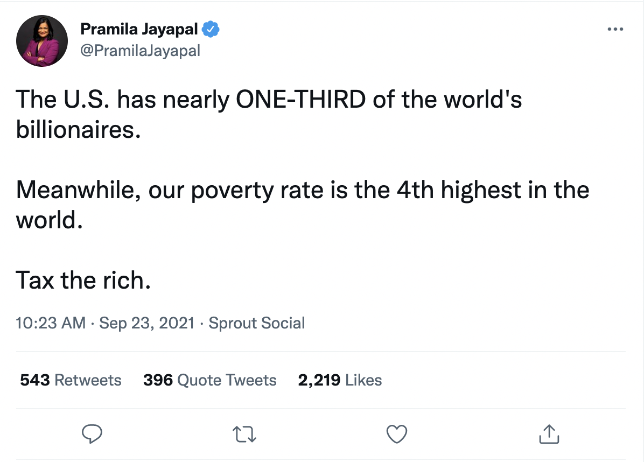Screen dimensions: 644x462
Task: Open the @PramilaJayapal handle link
Action: click(140, 51)
